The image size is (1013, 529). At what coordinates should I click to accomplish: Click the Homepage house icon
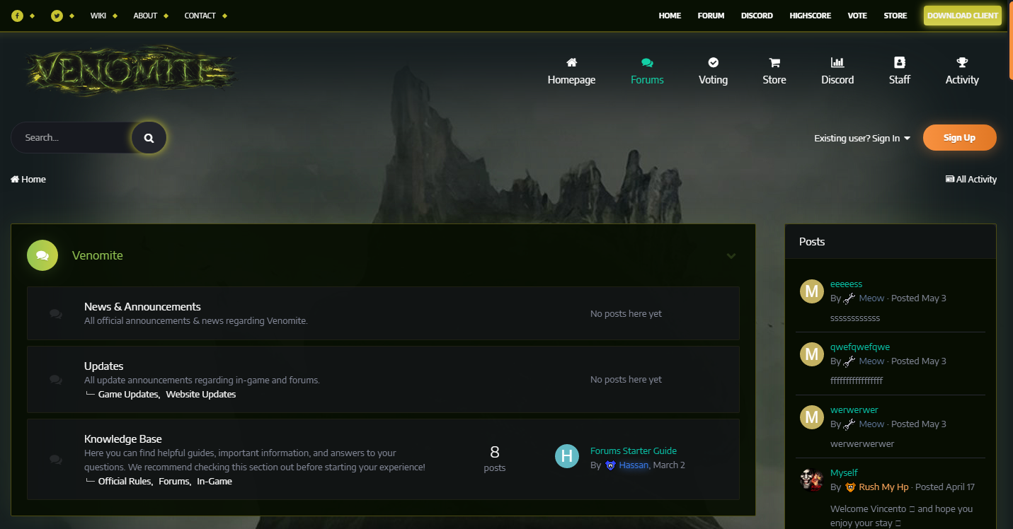[x=571, y=62]
